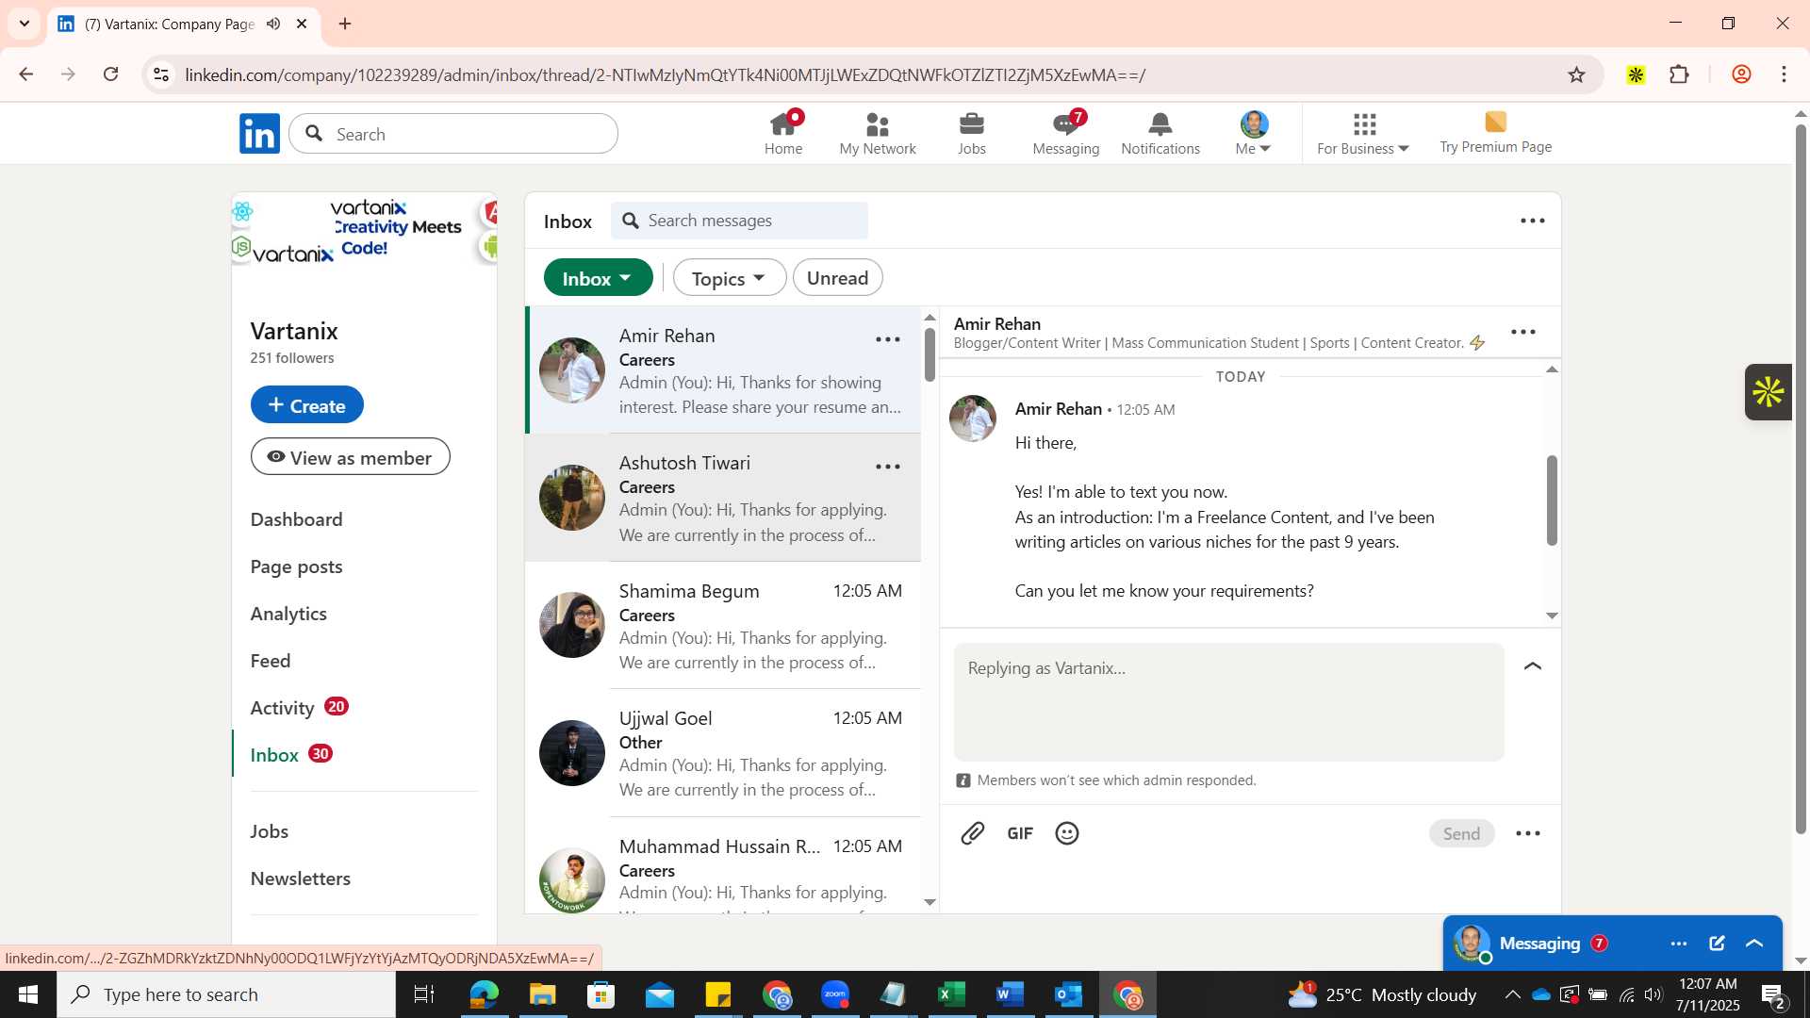Expand Topics filter dropdown
Image resolution: width=1810 pixels, height=1018 pixels.
coord(729,278)
